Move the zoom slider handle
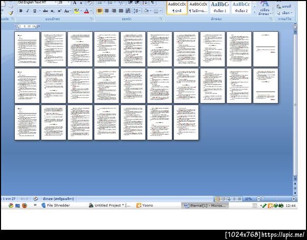 tap(263, 199)
